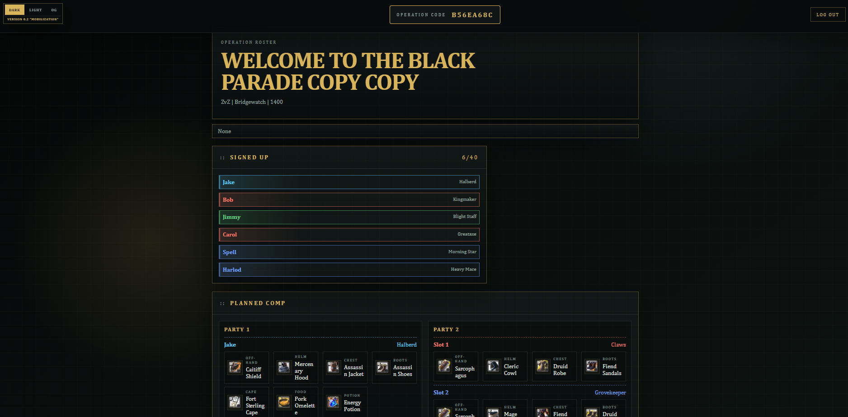Click the Party 1 header
This screenshot has height=417, width=848.
pyautogui.click(x=237, y=329)
